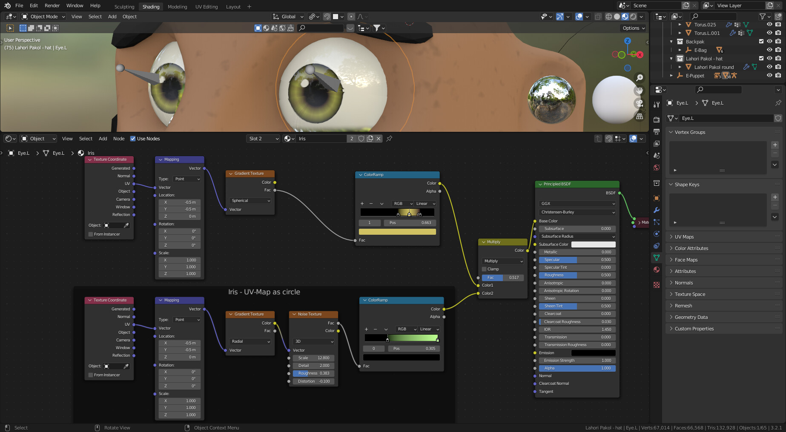Switch to the Sculpting workspace tab
786x432 pixels.
tap(124, 7)
